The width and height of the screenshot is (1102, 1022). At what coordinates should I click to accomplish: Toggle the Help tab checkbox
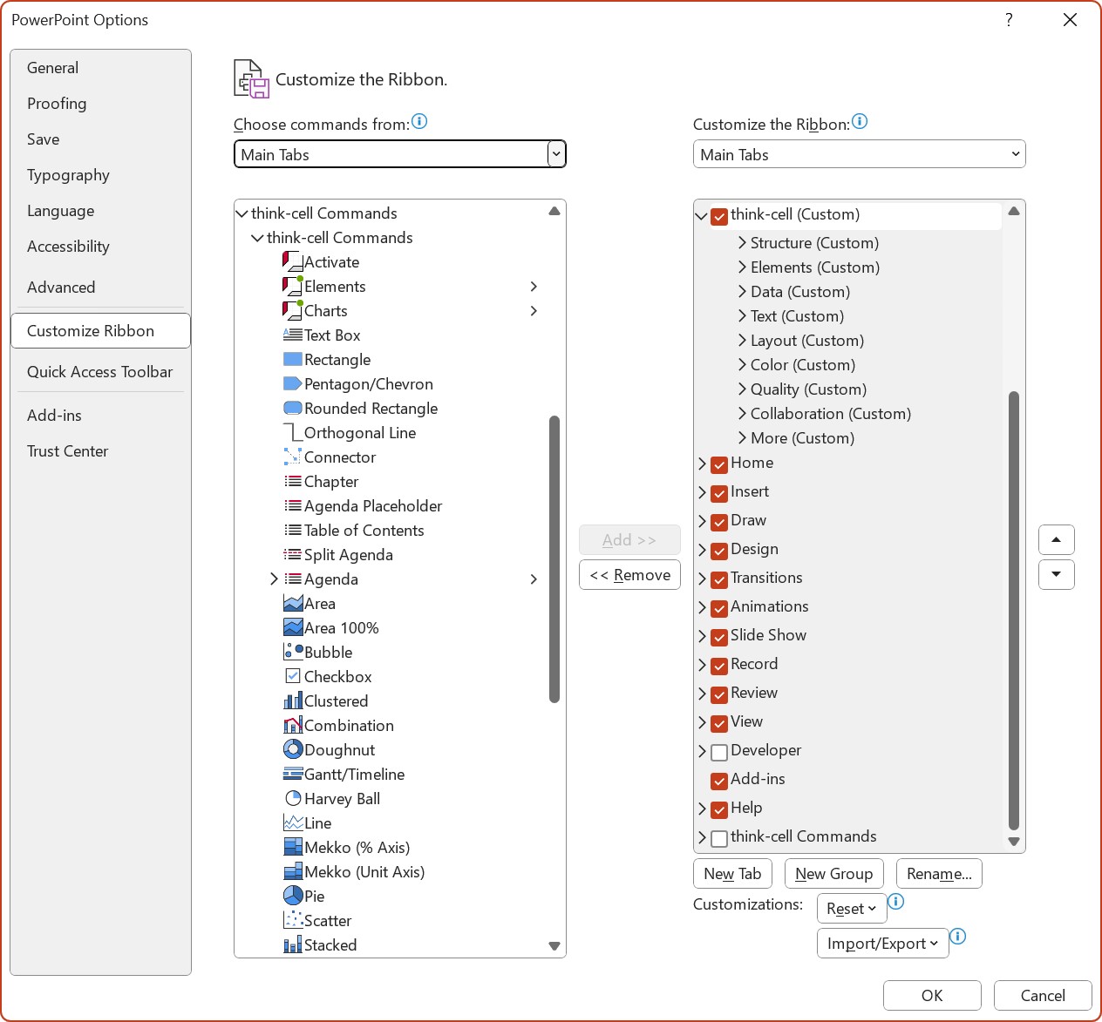pyautogui.click(x=719, y=809)
